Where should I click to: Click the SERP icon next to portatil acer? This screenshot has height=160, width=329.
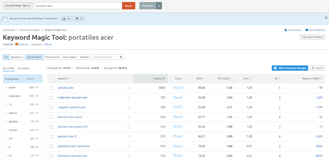(x=129, y=88)
